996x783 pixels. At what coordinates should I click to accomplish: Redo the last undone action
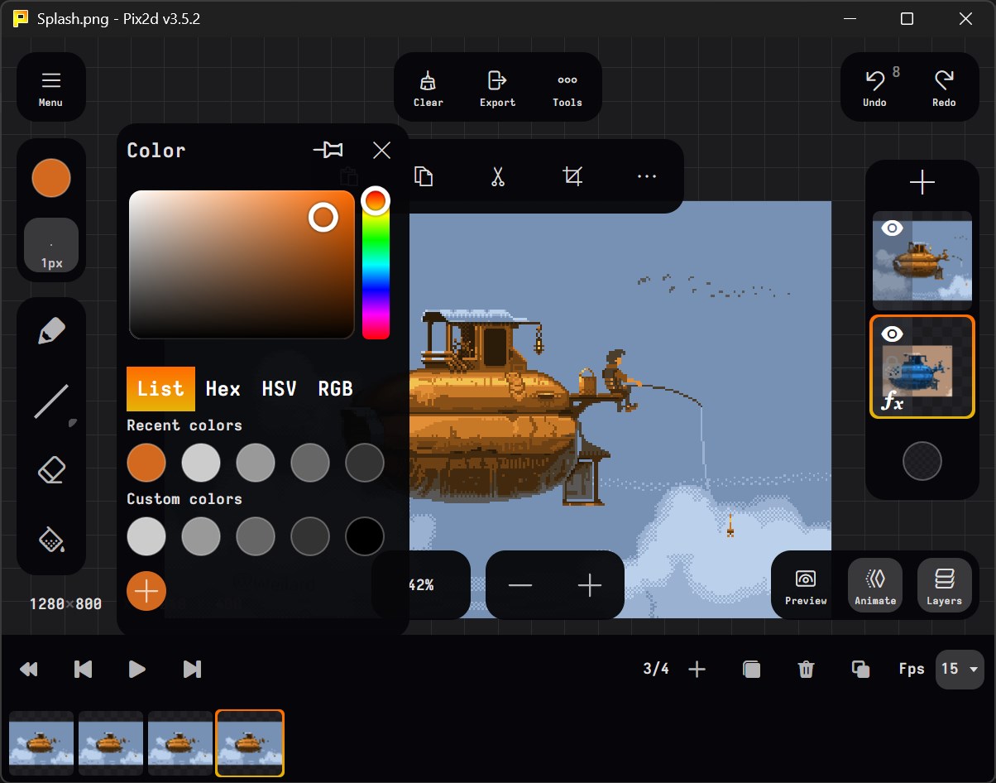[x=944, y=88]
